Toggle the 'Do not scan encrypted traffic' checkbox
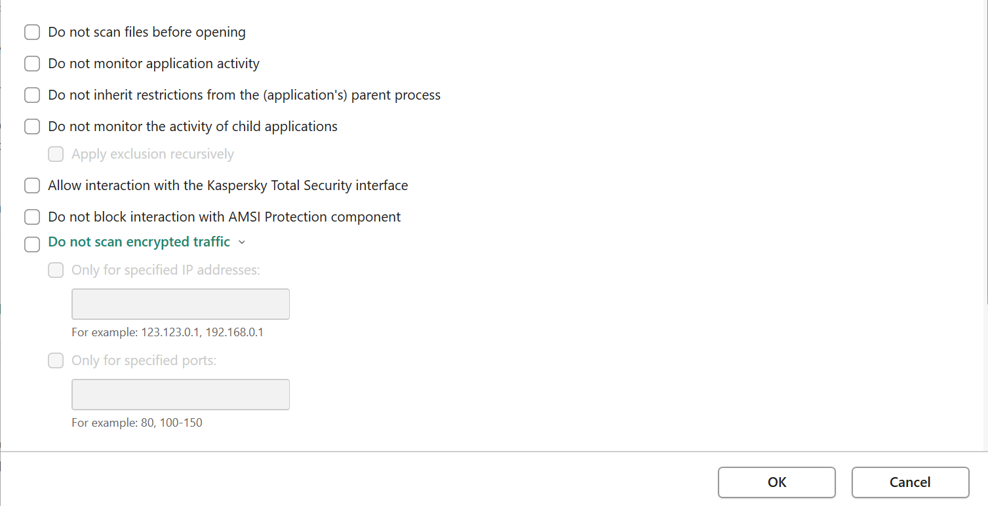 tap(32, 244)
